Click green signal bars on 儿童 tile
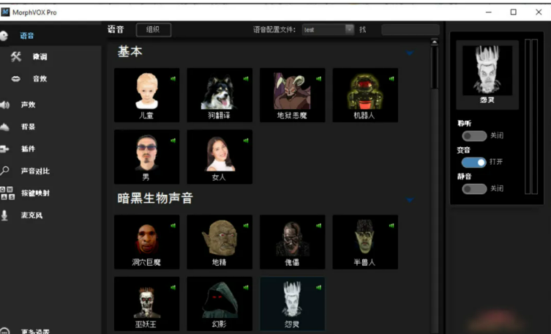 (x=173, y=79)
